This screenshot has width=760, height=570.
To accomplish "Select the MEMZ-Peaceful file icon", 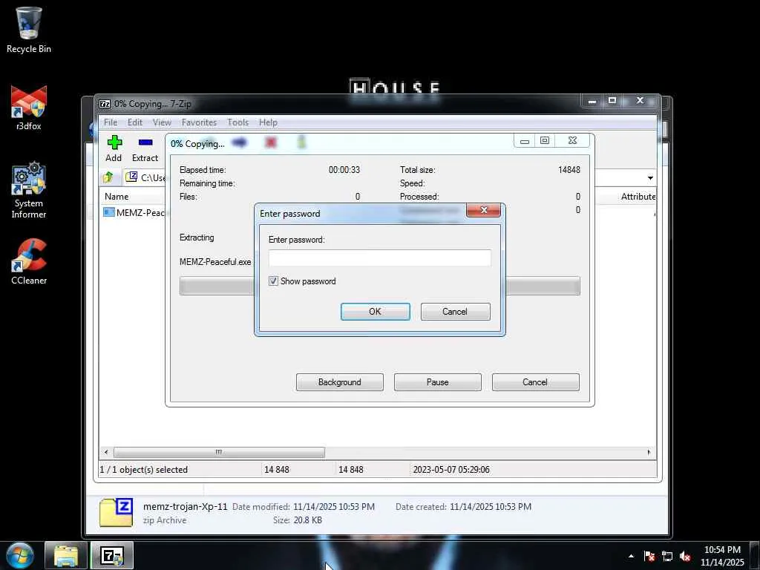I will click(108, 212).
